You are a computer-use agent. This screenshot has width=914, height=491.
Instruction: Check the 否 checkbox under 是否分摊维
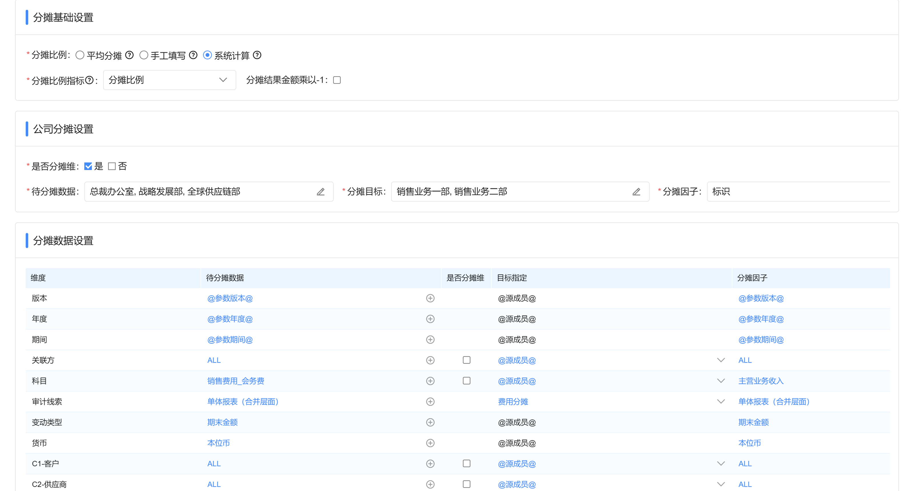[112, 166]
